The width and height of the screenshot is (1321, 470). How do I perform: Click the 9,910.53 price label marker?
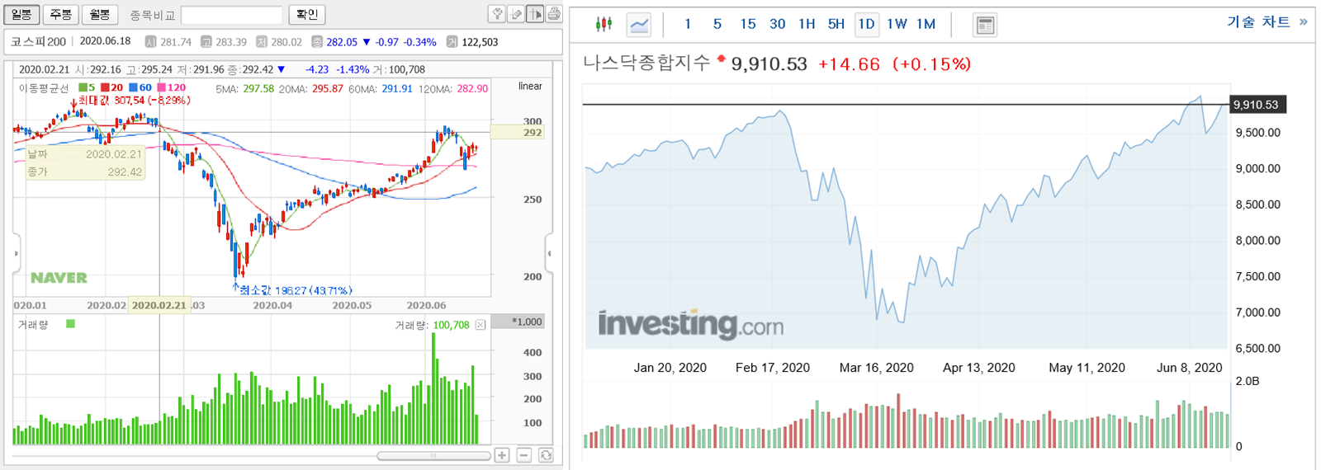pos(1257,105)
